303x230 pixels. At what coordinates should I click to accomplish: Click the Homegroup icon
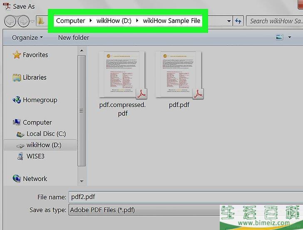pos(17,100)
